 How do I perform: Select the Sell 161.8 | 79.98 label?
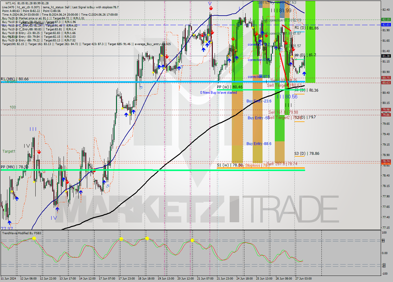[x=283, y=112]
